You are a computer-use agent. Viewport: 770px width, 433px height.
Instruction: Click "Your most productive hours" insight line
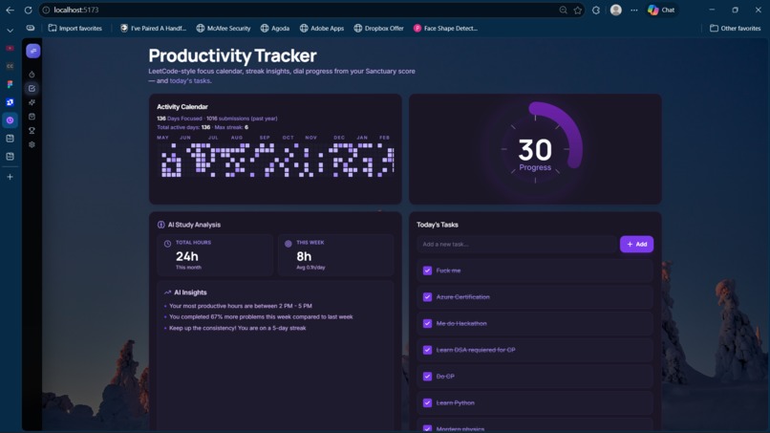pos(240,306)
